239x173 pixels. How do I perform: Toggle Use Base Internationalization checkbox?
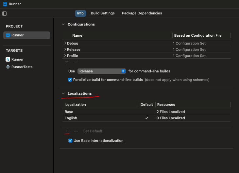(x=70, y=141)
